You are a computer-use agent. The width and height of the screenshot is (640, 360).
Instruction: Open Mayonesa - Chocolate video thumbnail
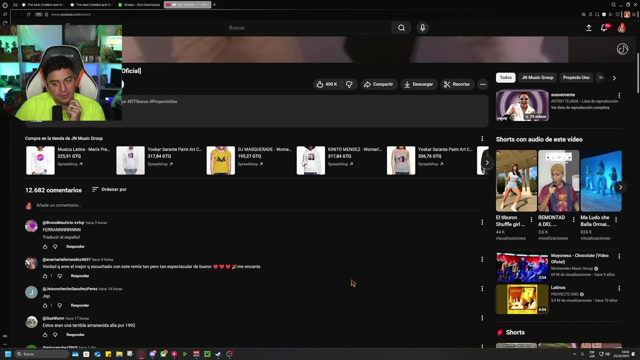tap(522, 267)
